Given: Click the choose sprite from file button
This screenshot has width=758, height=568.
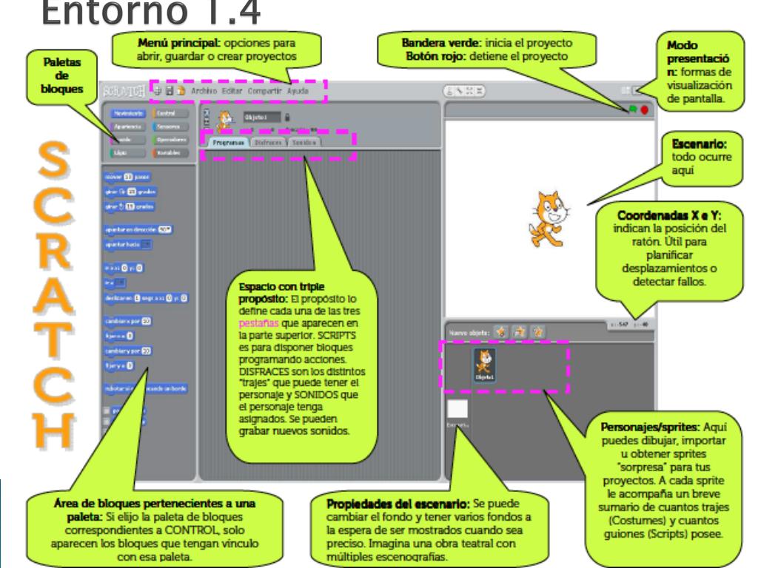Looking at the screenshot, I should tap(520, 332).
